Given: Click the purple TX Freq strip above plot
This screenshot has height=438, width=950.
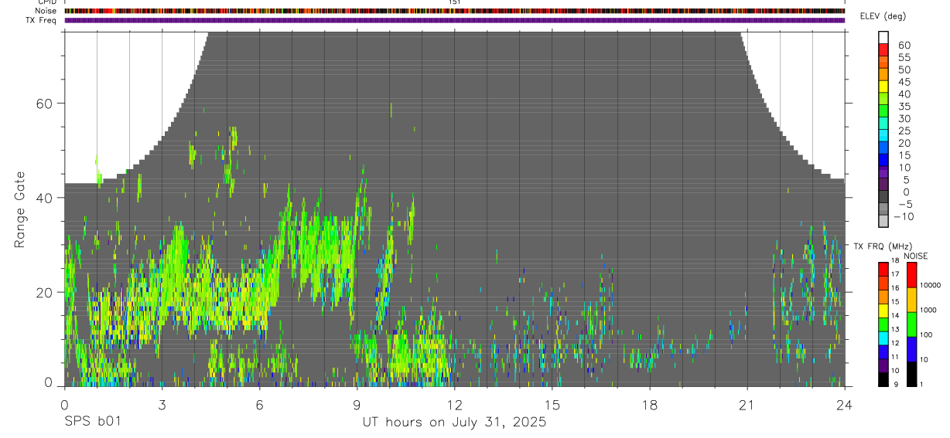Looking at the screenshot, I should coord(454,20).
